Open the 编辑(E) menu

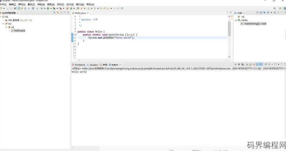(x=12, y=4)
